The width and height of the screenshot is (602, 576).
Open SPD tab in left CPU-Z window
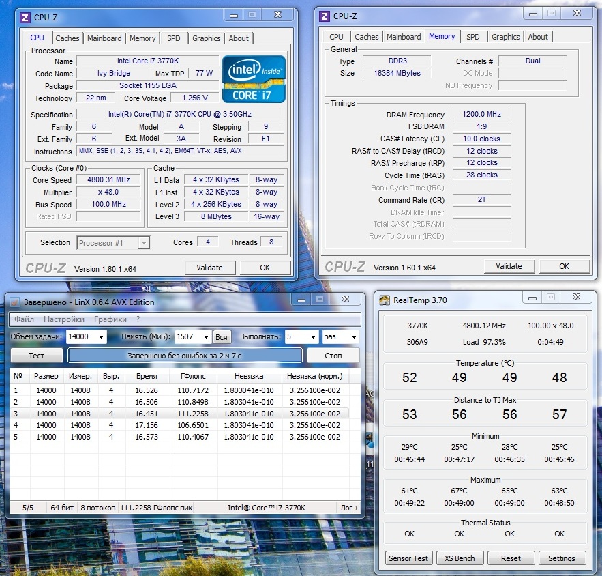(174, 38)
